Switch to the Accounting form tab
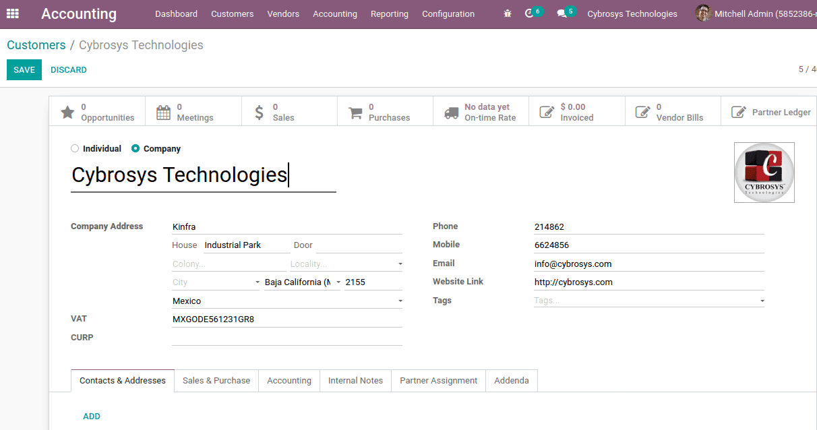The width and height of the screenshot is (817, 430). click(289, 381)
